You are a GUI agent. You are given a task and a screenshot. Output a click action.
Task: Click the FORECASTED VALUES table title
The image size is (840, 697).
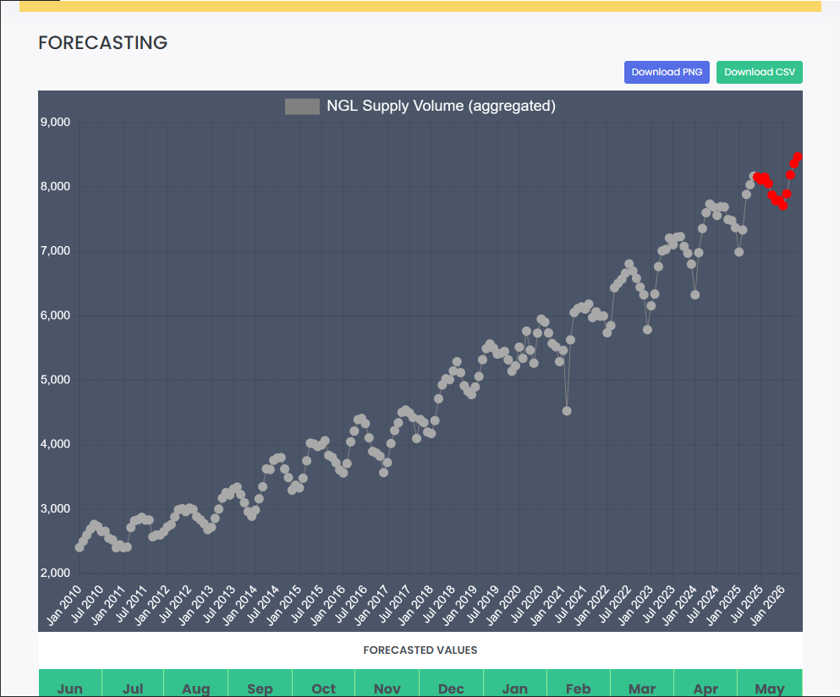[x=420, y=650]
